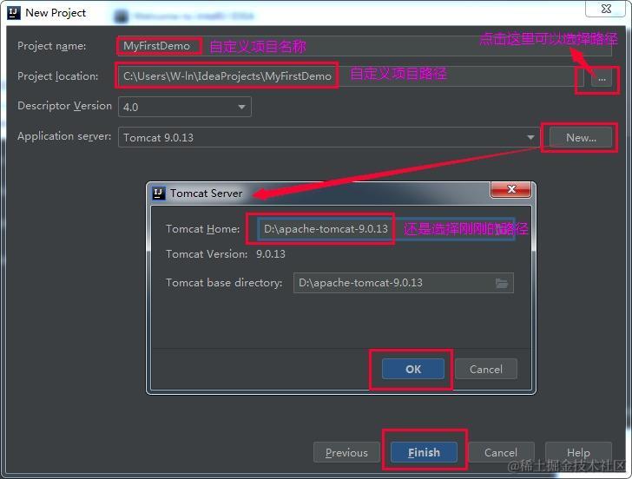Click the IntelliJ icon in Tomcat Server title bar
This screenshot has width=632, height=479.
158,194
